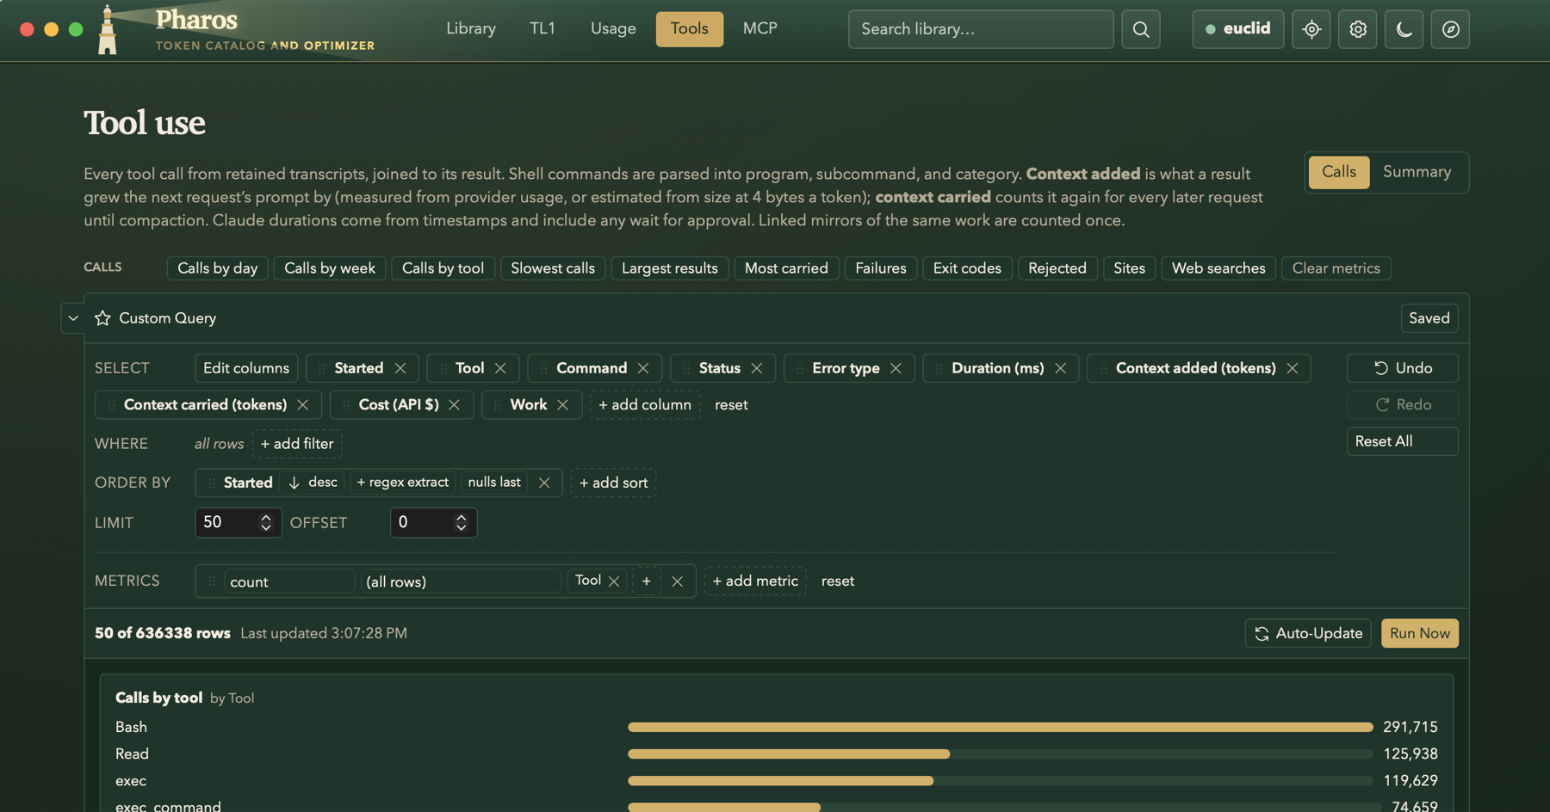
Task: Open settings via the gear icon
Action: coord(1357,29)
